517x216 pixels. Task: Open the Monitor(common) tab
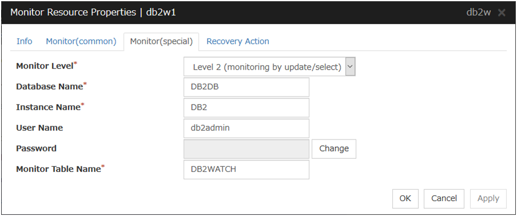tap(81, 42)
